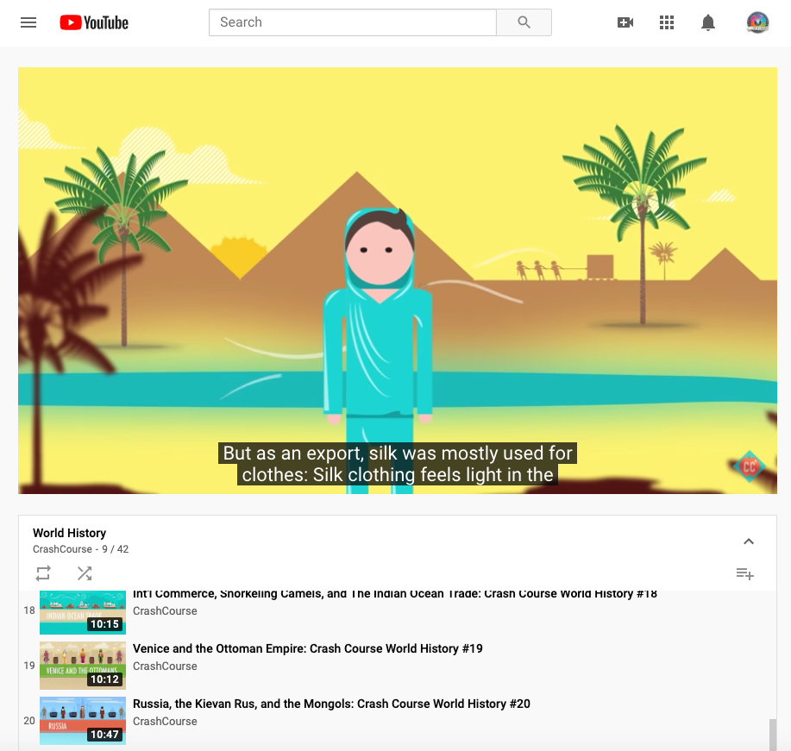This screenshot has width=791, height=751.
Task: Play Venice and the Ottoman Empire video
Action: tap(307, 648)
